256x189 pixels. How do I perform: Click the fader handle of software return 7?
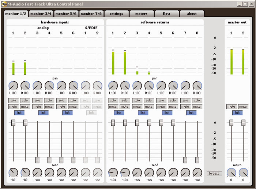pos(185,160)
